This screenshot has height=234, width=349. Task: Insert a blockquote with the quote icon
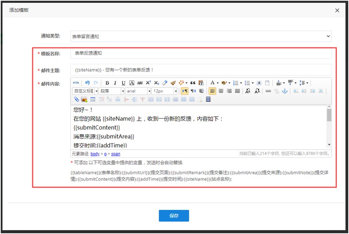click(x=192, y=83)
